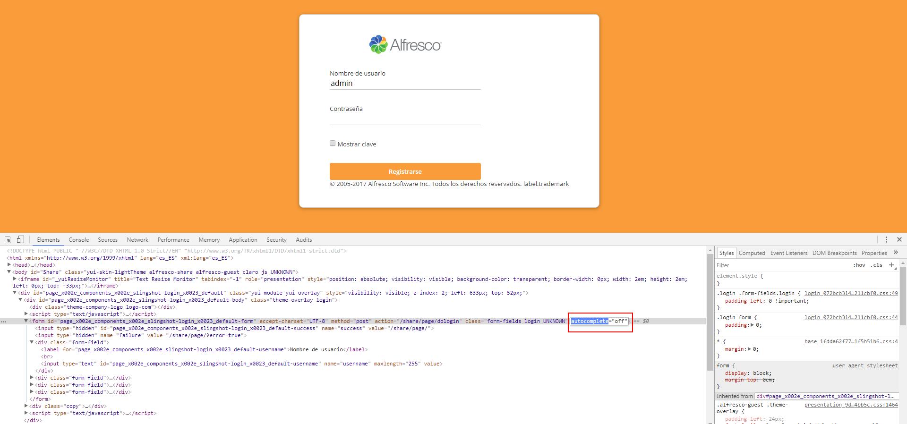Click the ellipsis beside the form node
This screenshot has width=907, height=424.
click(x=3, y=321)
